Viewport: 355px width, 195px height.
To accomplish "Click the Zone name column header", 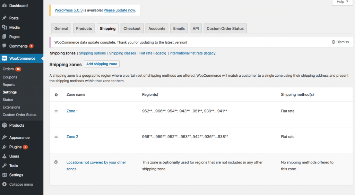I will (x=76, y=94).
